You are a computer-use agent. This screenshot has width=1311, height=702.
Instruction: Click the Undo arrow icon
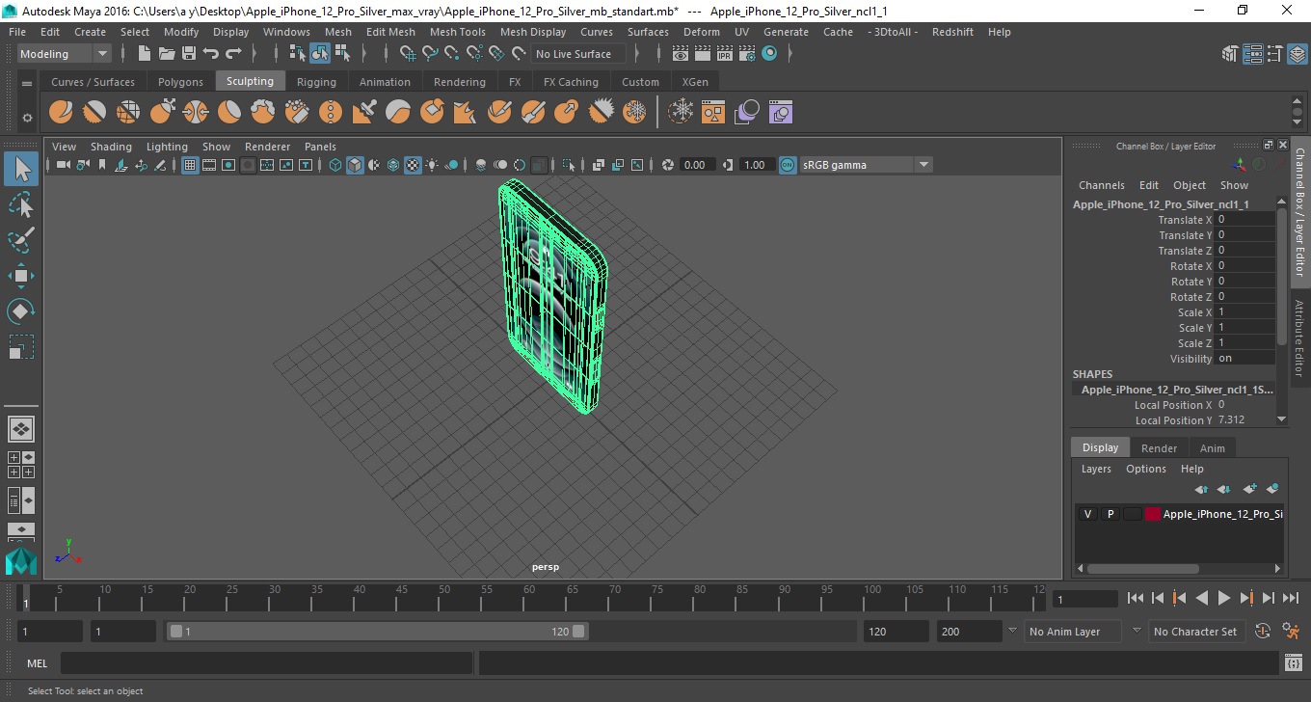[211, 54]
